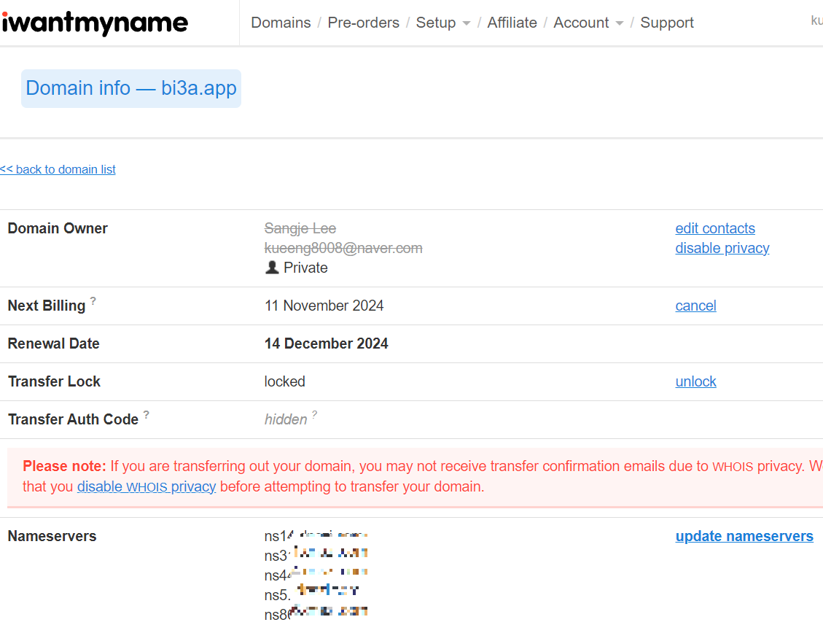Click the Sangje Lee owner name
Viewport: 823px width, 633px height.
click(300, 228)
